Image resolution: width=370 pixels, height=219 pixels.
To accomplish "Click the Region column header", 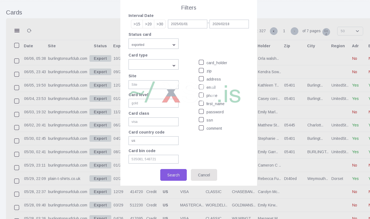I will click(338, 46).
